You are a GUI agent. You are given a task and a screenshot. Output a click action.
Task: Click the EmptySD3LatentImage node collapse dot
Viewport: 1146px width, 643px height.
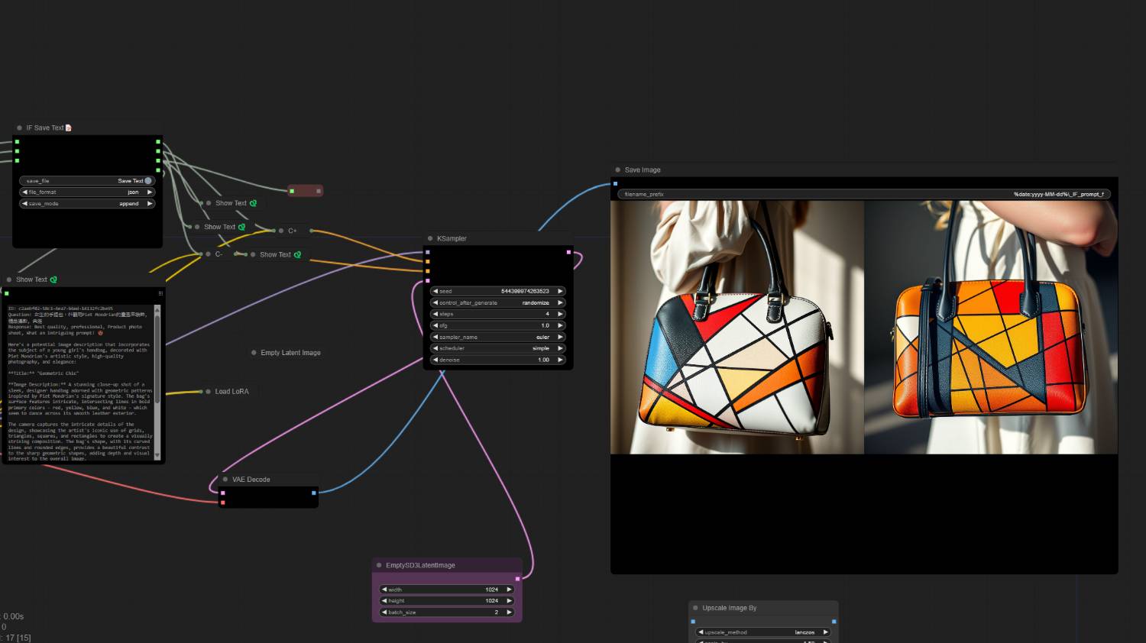point(379,566)
